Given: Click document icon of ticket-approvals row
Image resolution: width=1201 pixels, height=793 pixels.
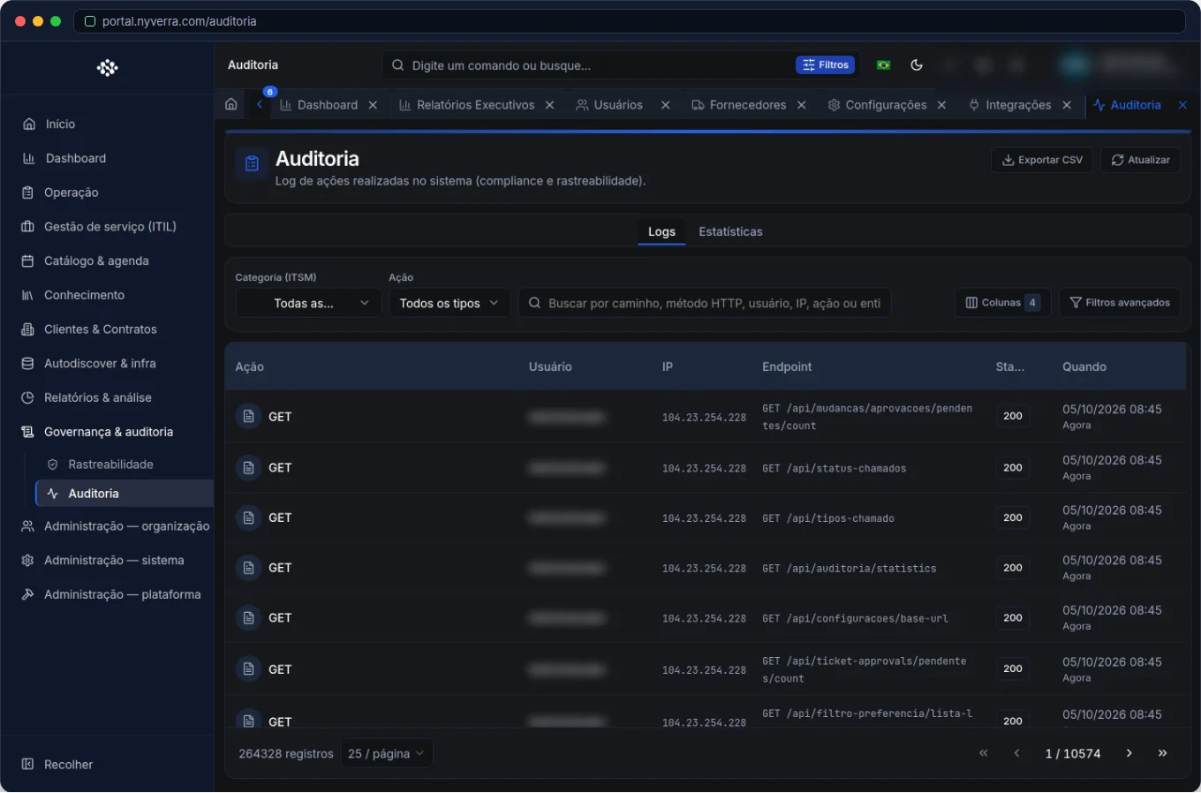Looking at the screenshot, I should 248,668.
